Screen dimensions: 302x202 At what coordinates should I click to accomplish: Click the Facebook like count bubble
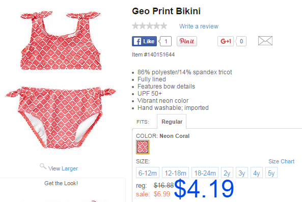click(x=165, y=41)
